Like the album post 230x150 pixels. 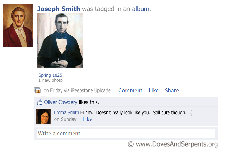[154, 90]
